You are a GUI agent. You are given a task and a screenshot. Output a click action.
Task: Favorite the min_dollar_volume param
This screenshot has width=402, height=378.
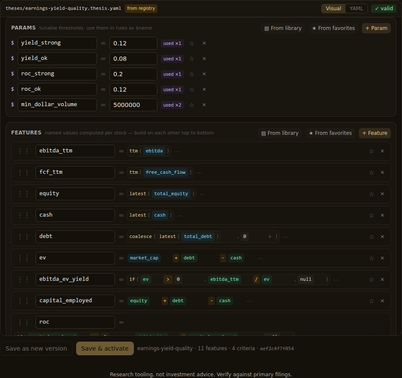(192, 105)
